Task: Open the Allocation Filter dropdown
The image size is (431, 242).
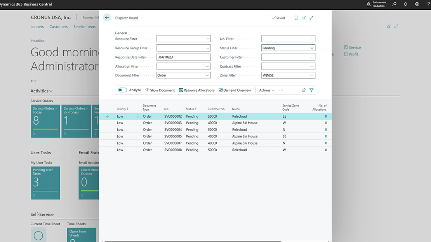Action: point(207,66)
